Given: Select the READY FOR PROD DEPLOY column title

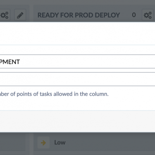Looking at the screenshot, I should point(79,15).
